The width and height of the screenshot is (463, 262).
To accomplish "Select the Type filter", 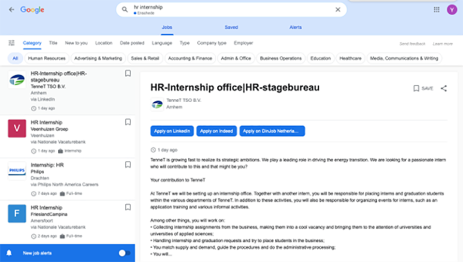I will click(184, 43).
